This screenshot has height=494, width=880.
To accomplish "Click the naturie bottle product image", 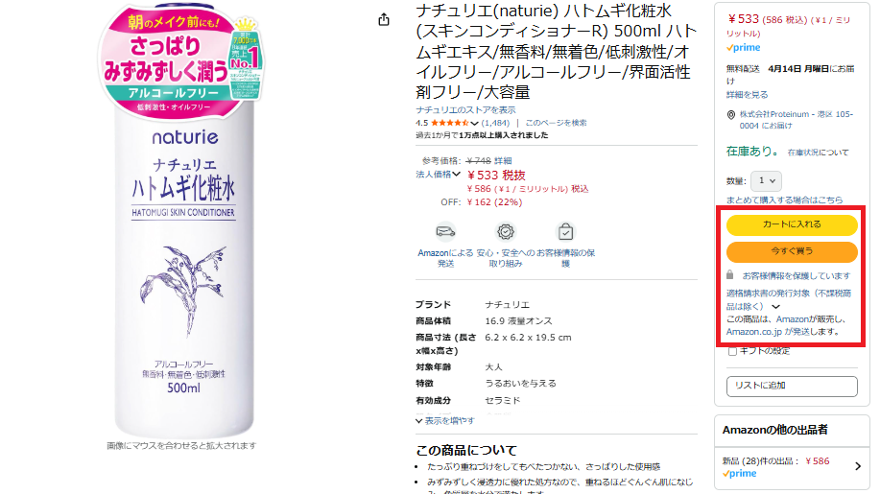I will coord(181,222).
